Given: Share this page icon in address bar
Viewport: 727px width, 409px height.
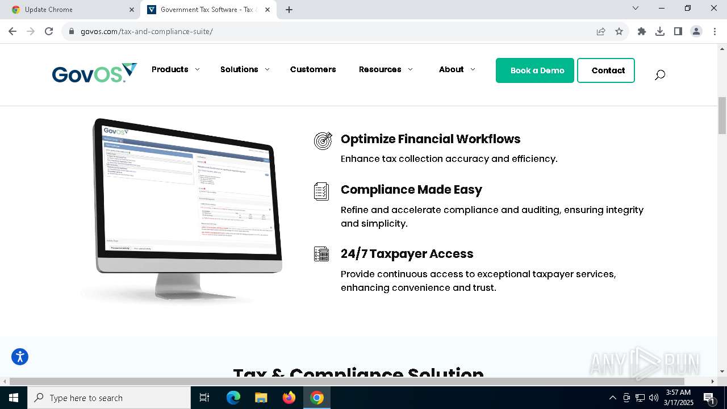Looking at the screenshot, I should click(x=601, y=31).
